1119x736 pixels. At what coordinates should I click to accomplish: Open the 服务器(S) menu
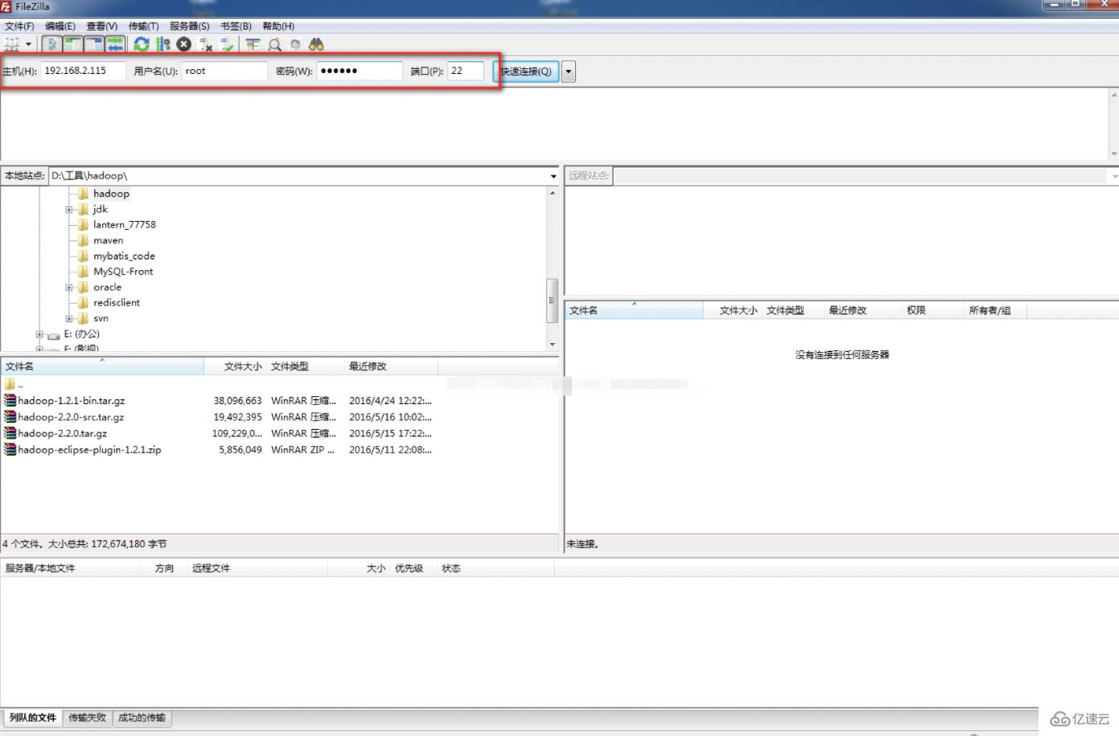pos(190,27)
